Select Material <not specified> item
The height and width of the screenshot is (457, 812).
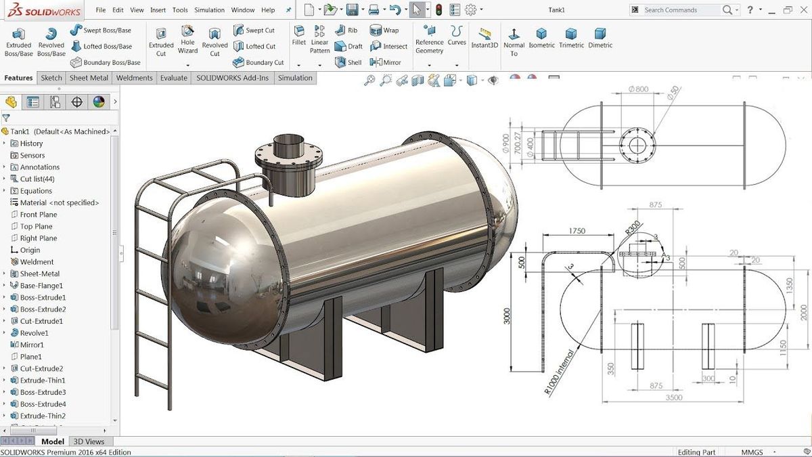coord(55,202)
